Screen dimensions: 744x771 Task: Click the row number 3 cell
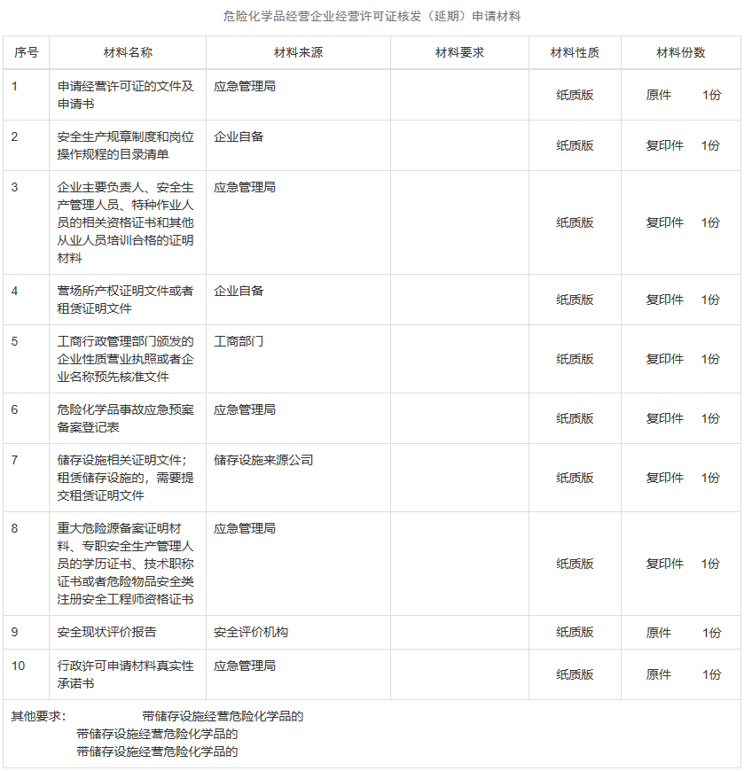coord(15,187)
